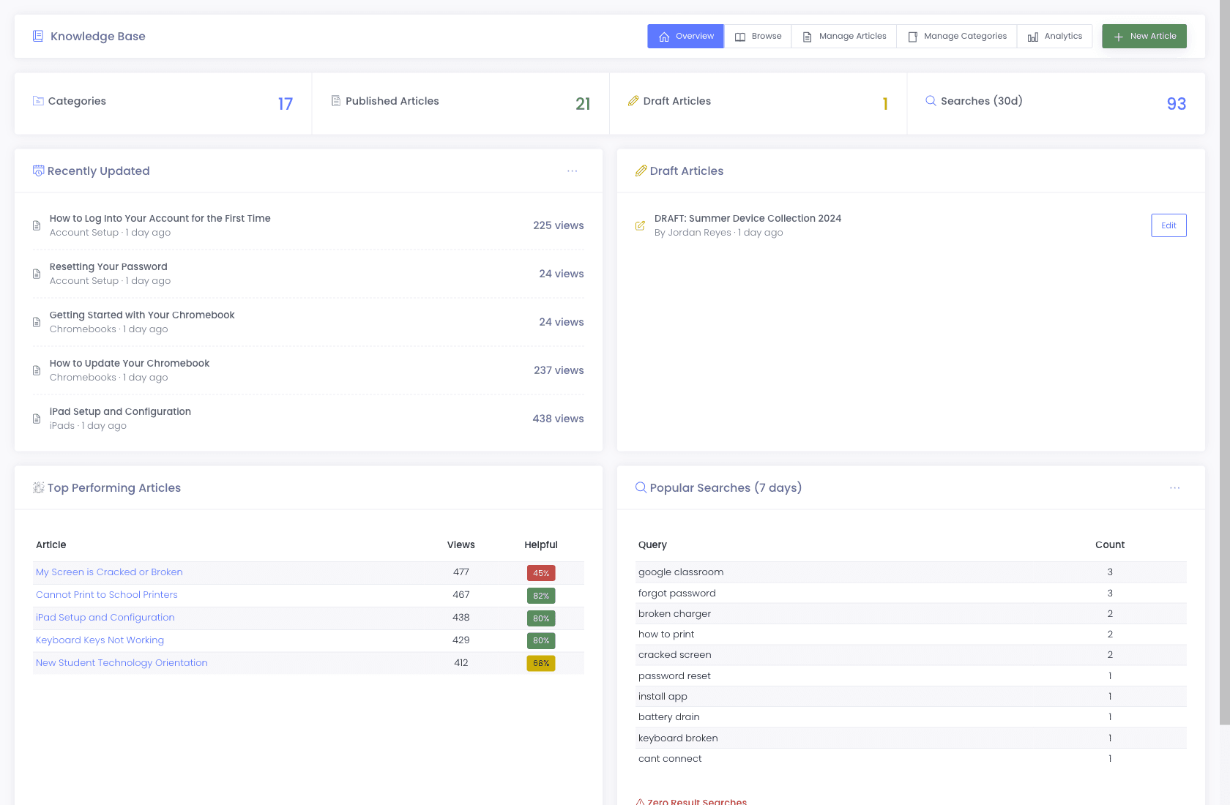1230x805 pixels.
Task: Click the Searches count 93
Action: pyautogui.click(x=1177, y=104)
